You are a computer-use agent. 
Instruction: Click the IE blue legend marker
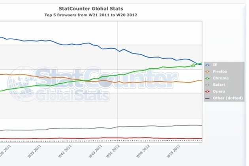tap(207, 65)
